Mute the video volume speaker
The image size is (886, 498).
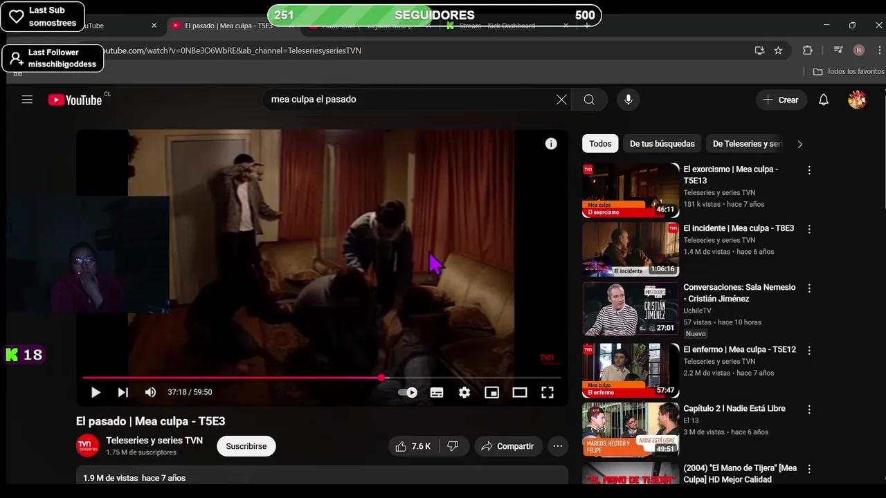tap(150, 392)
